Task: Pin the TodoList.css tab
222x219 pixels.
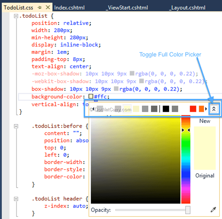Action: coord(39,7)
